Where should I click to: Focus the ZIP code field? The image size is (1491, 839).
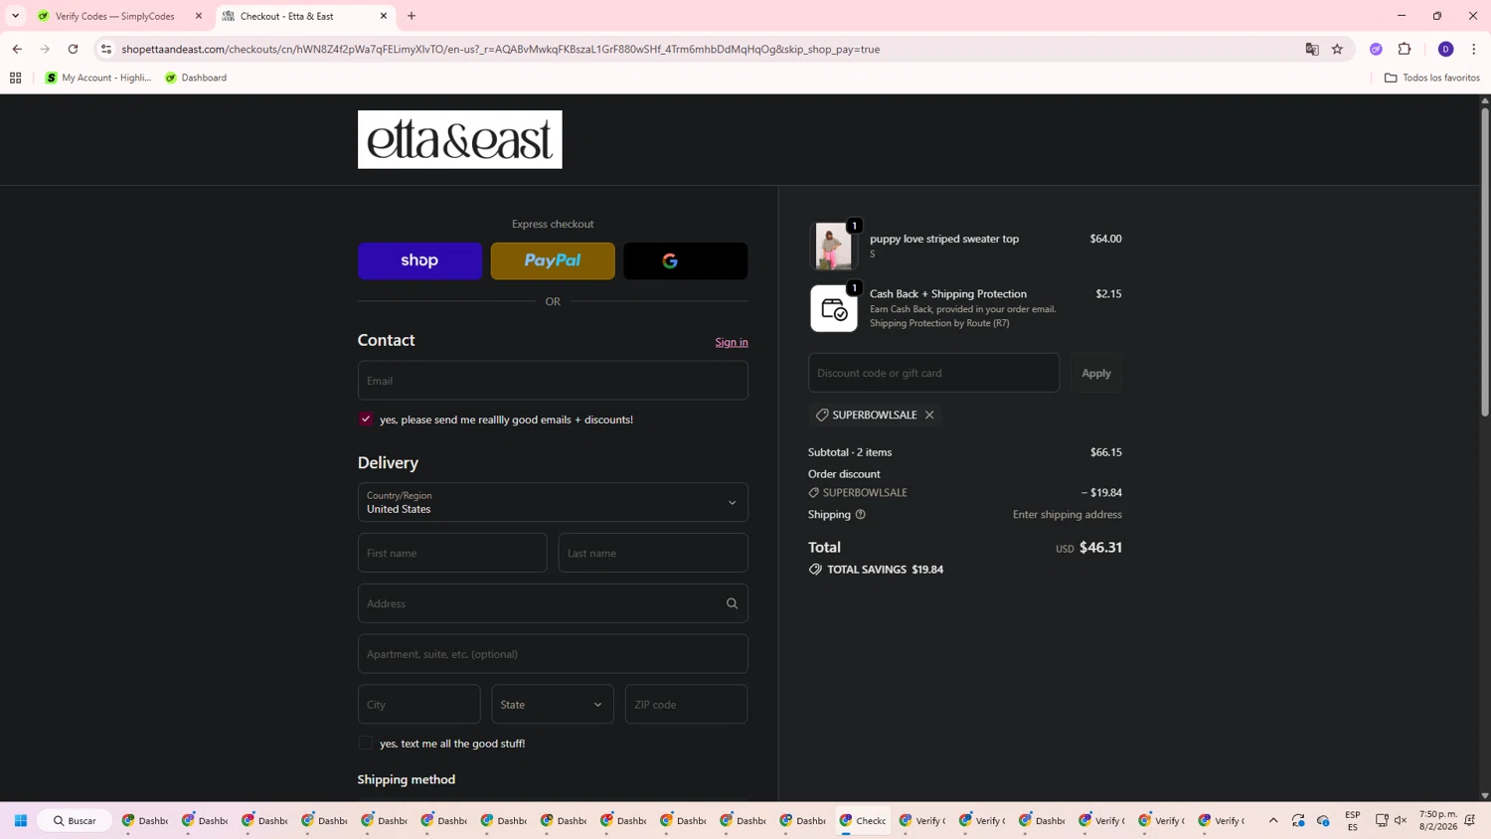pyautogui.click(x=686, y=704)
